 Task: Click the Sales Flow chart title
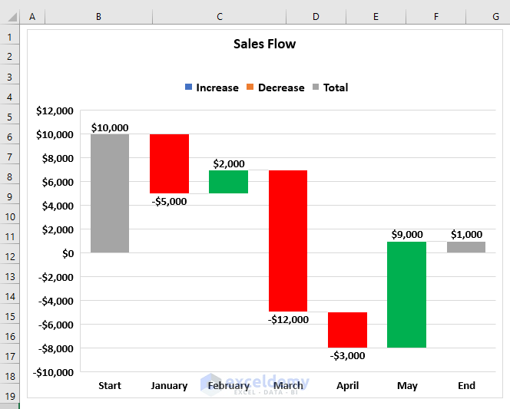(x=264, y=44)
